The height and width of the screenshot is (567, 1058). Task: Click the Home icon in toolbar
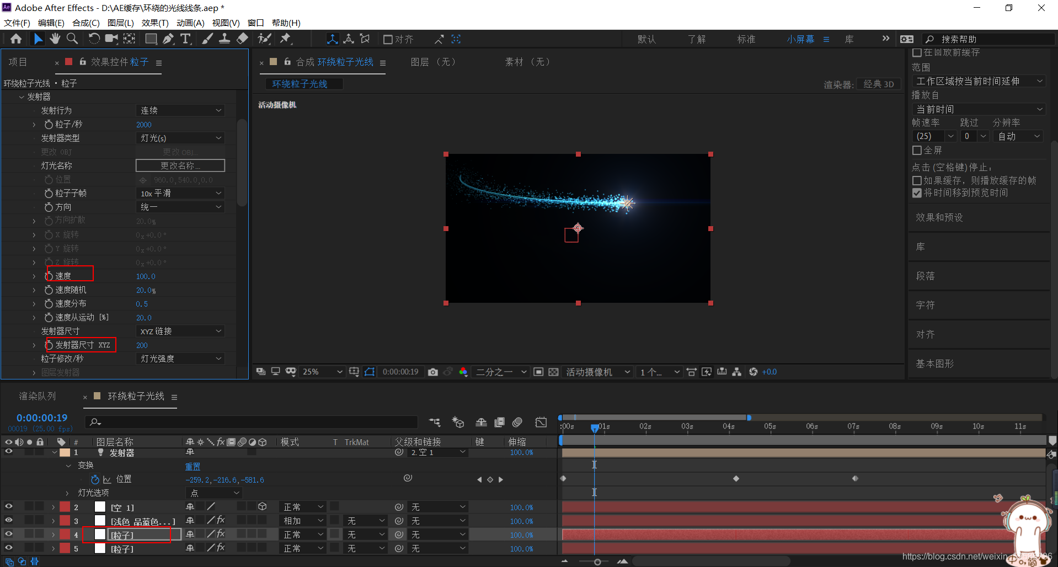click(x=16, y=39)
